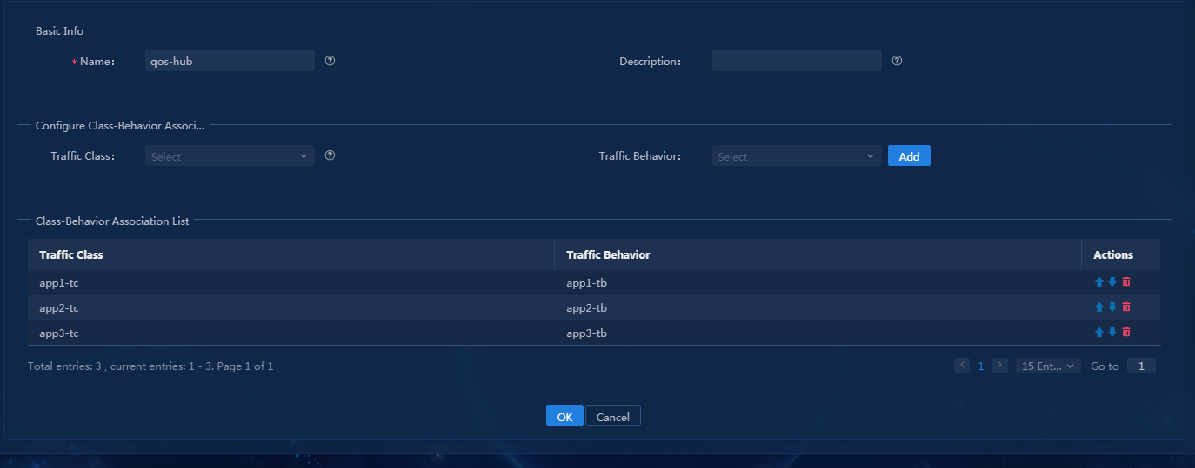Open help tooltip next to Name field
This screenshot has width=1195, height=468.
330,61
